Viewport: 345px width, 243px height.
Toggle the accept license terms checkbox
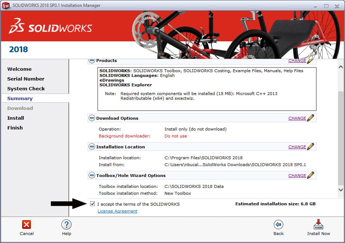(92, 204)
